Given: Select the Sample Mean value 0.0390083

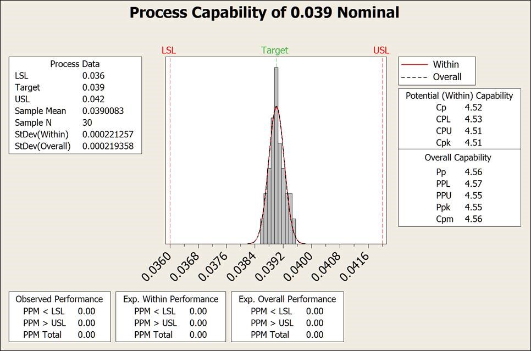Looking at the screenshot, I should (x=103, y=111).
